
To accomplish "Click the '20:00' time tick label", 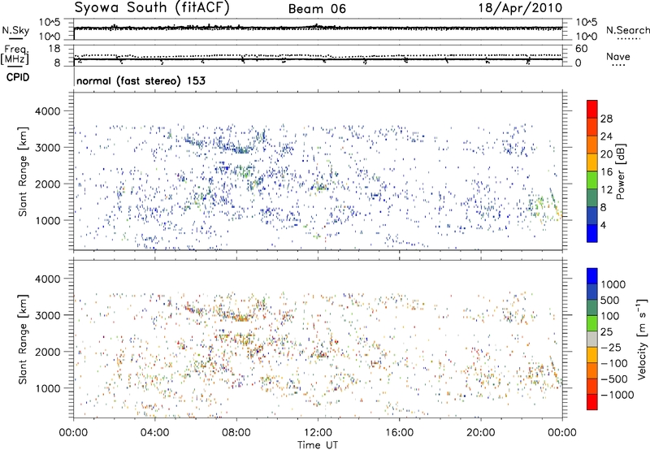I will coord(481,433).
